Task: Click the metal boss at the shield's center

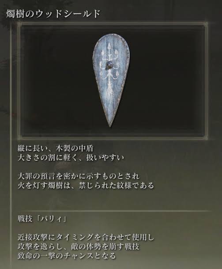Action: [109, 66]
